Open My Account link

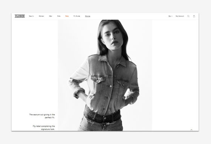pyautogui.click(x=180, y=16)
